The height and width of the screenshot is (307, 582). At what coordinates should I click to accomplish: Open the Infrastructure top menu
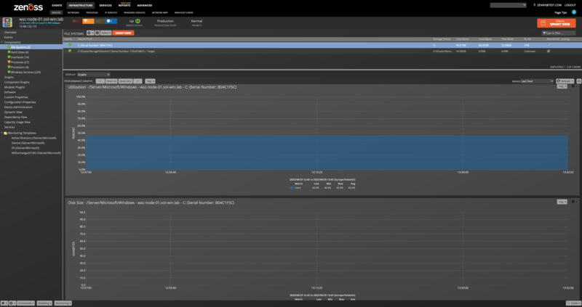[x=81, y=6]
